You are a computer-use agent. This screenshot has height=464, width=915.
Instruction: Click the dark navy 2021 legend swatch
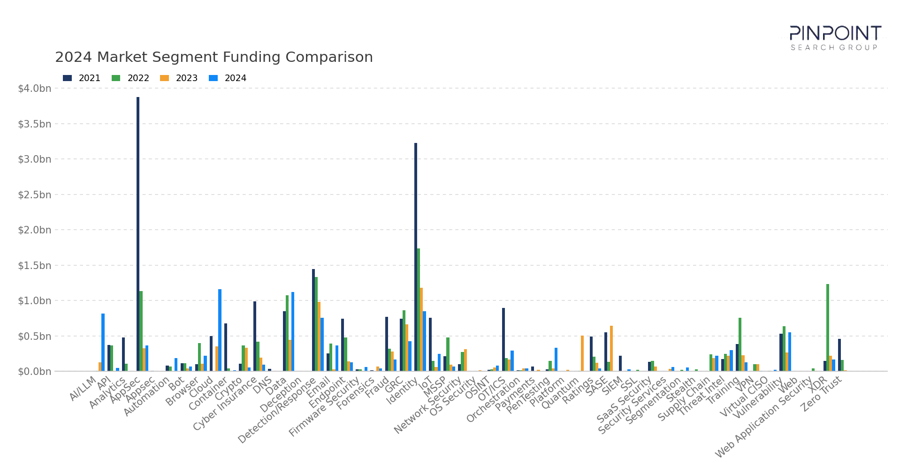point(67,78)
